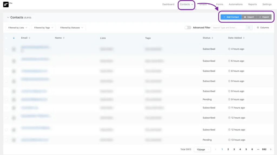Screen dimensions: 277x155
Task: Click '4 hours ago' date cell
Action: tap(236, 49)
